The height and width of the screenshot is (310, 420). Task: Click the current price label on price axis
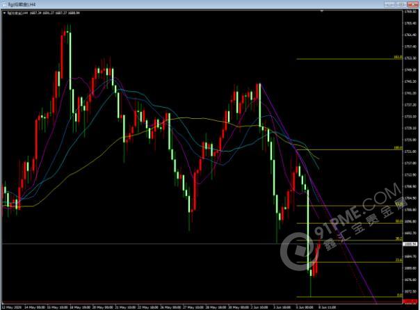tap(410, 245)
